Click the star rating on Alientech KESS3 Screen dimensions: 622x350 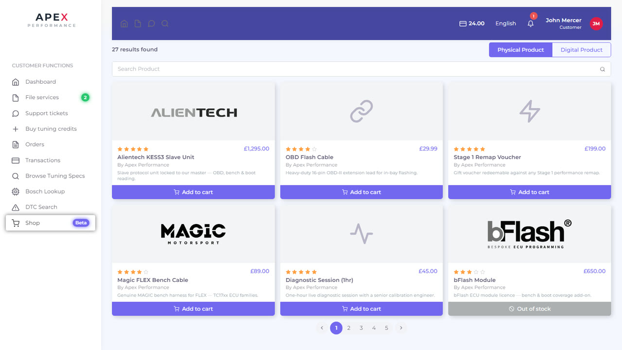[x=133, y=149]
